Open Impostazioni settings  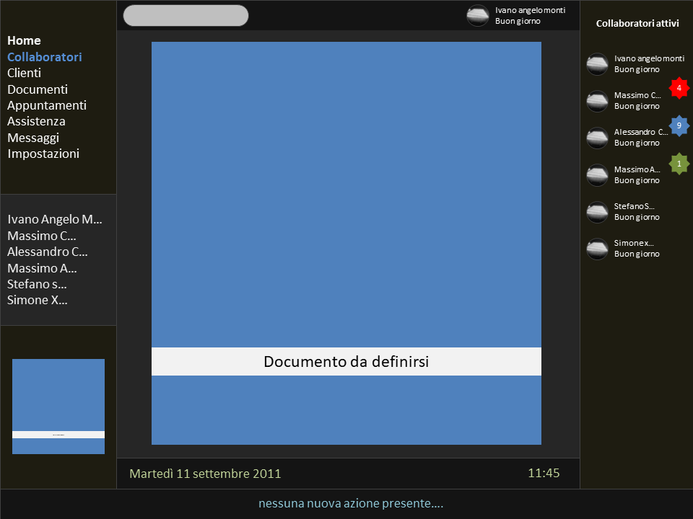(43, 154)
